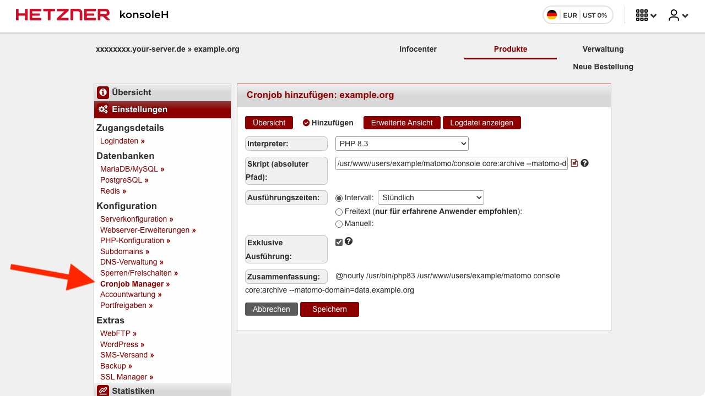Open the PHP-Konfiguration link
This screenshot has width=705, height=396.
135,240
